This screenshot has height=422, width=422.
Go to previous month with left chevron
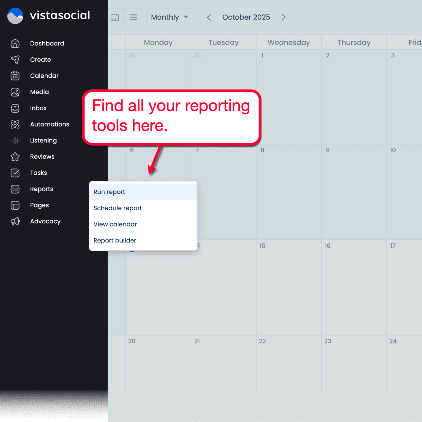pos(209,17)
